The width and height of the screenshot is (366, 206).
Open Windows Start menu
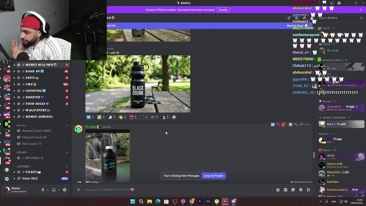133,201
